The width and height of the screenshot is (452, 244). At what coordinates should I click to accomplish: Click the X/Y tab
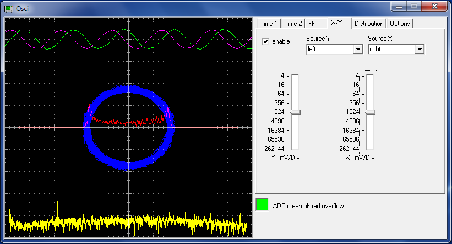tap(336, 23)
